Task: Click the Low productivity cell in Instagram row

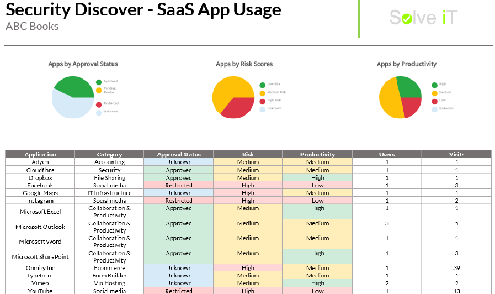Action: coord(317,201)
